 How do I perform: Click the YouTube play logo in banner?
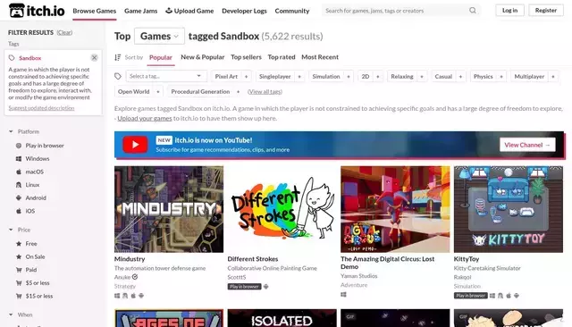(x=135, y=145)
